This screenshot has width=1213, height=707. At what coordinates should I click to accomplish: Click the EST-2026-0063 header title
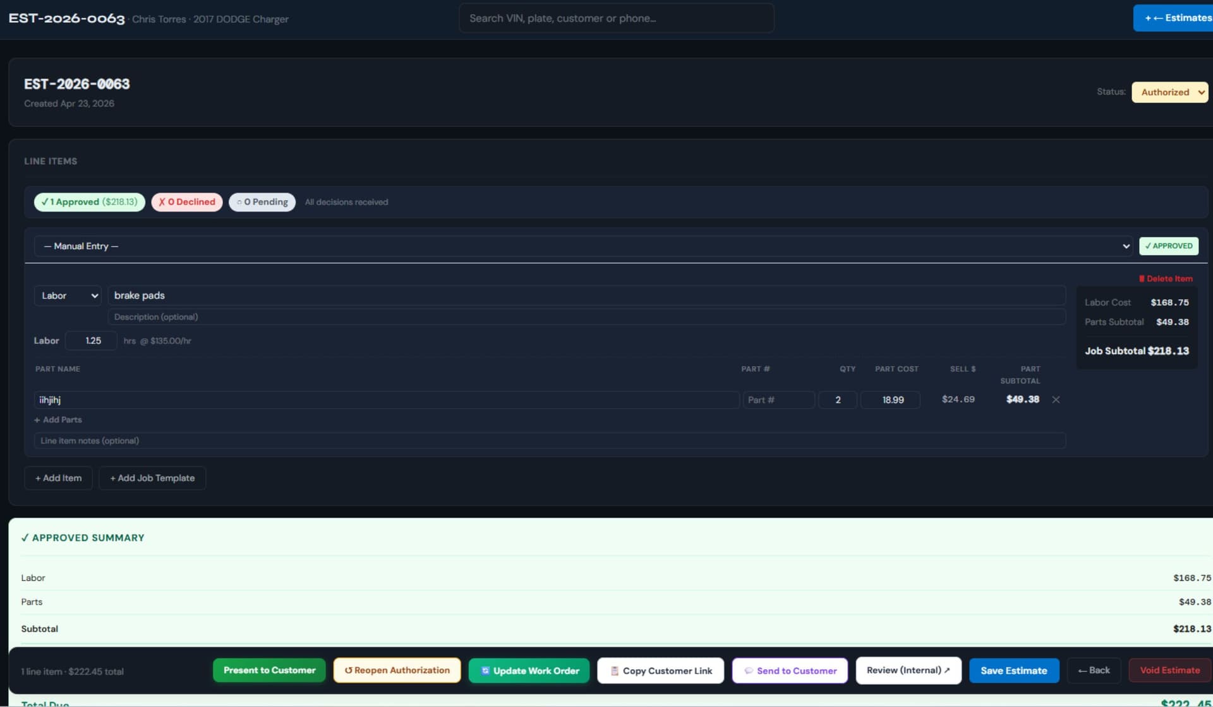66,18
